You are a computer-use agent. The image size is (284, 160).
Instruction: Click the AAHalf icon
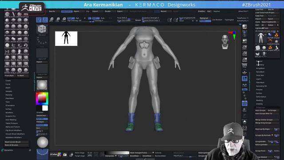(245, 59)
